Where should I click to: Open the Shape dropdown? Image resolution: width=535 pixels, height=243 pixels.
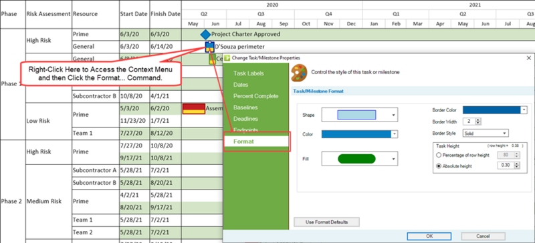[x=394, y=115]
